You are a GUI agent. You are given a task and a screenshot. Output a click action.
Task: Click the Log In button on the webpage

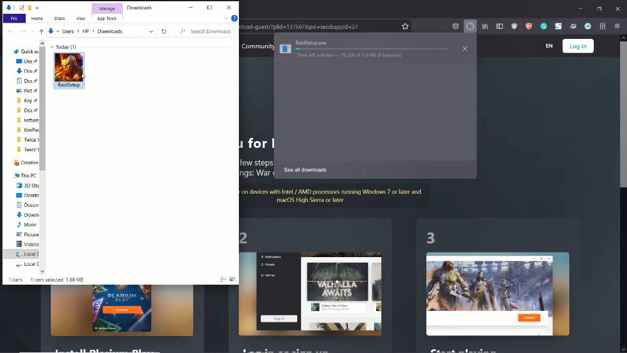[x=578, y=46]
